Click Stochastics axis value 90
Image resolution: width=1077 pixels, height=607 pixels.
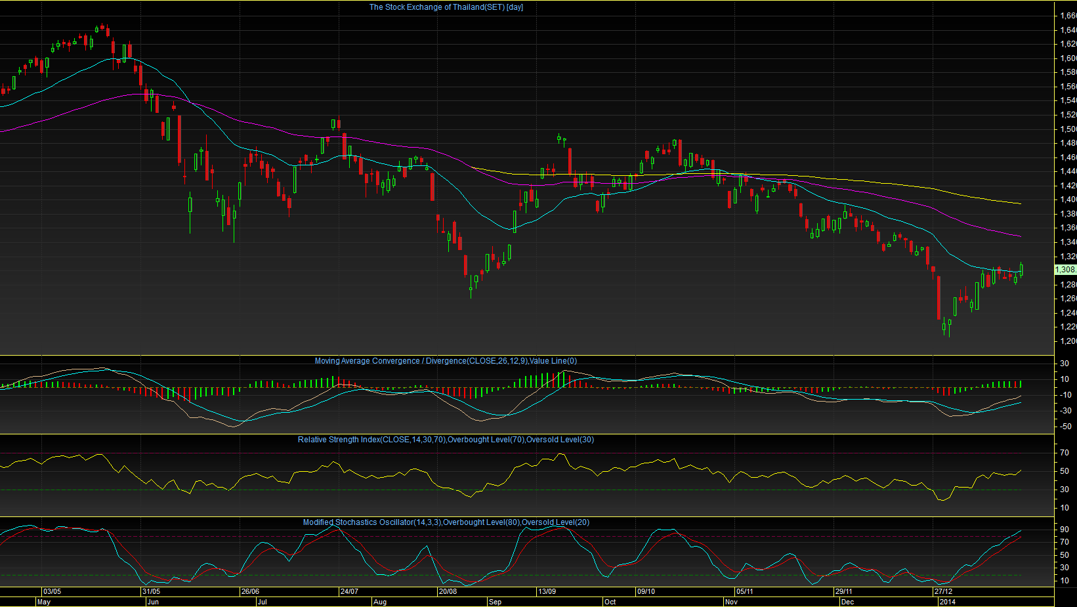[x=1065, y=530]
